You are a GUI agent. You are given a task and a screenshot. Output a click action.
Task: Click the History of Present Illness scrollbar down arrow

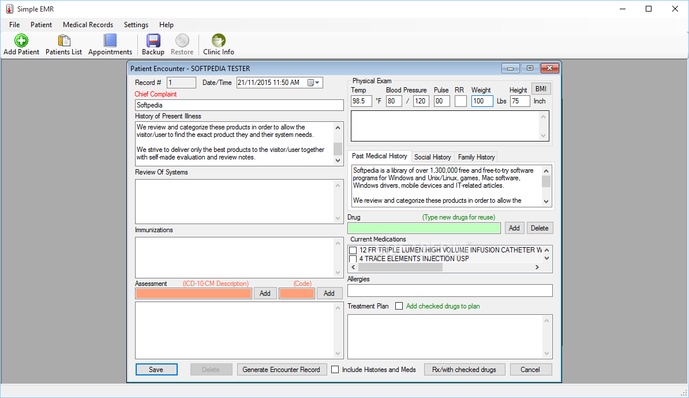pyautogui.click(x=338, y=161)
